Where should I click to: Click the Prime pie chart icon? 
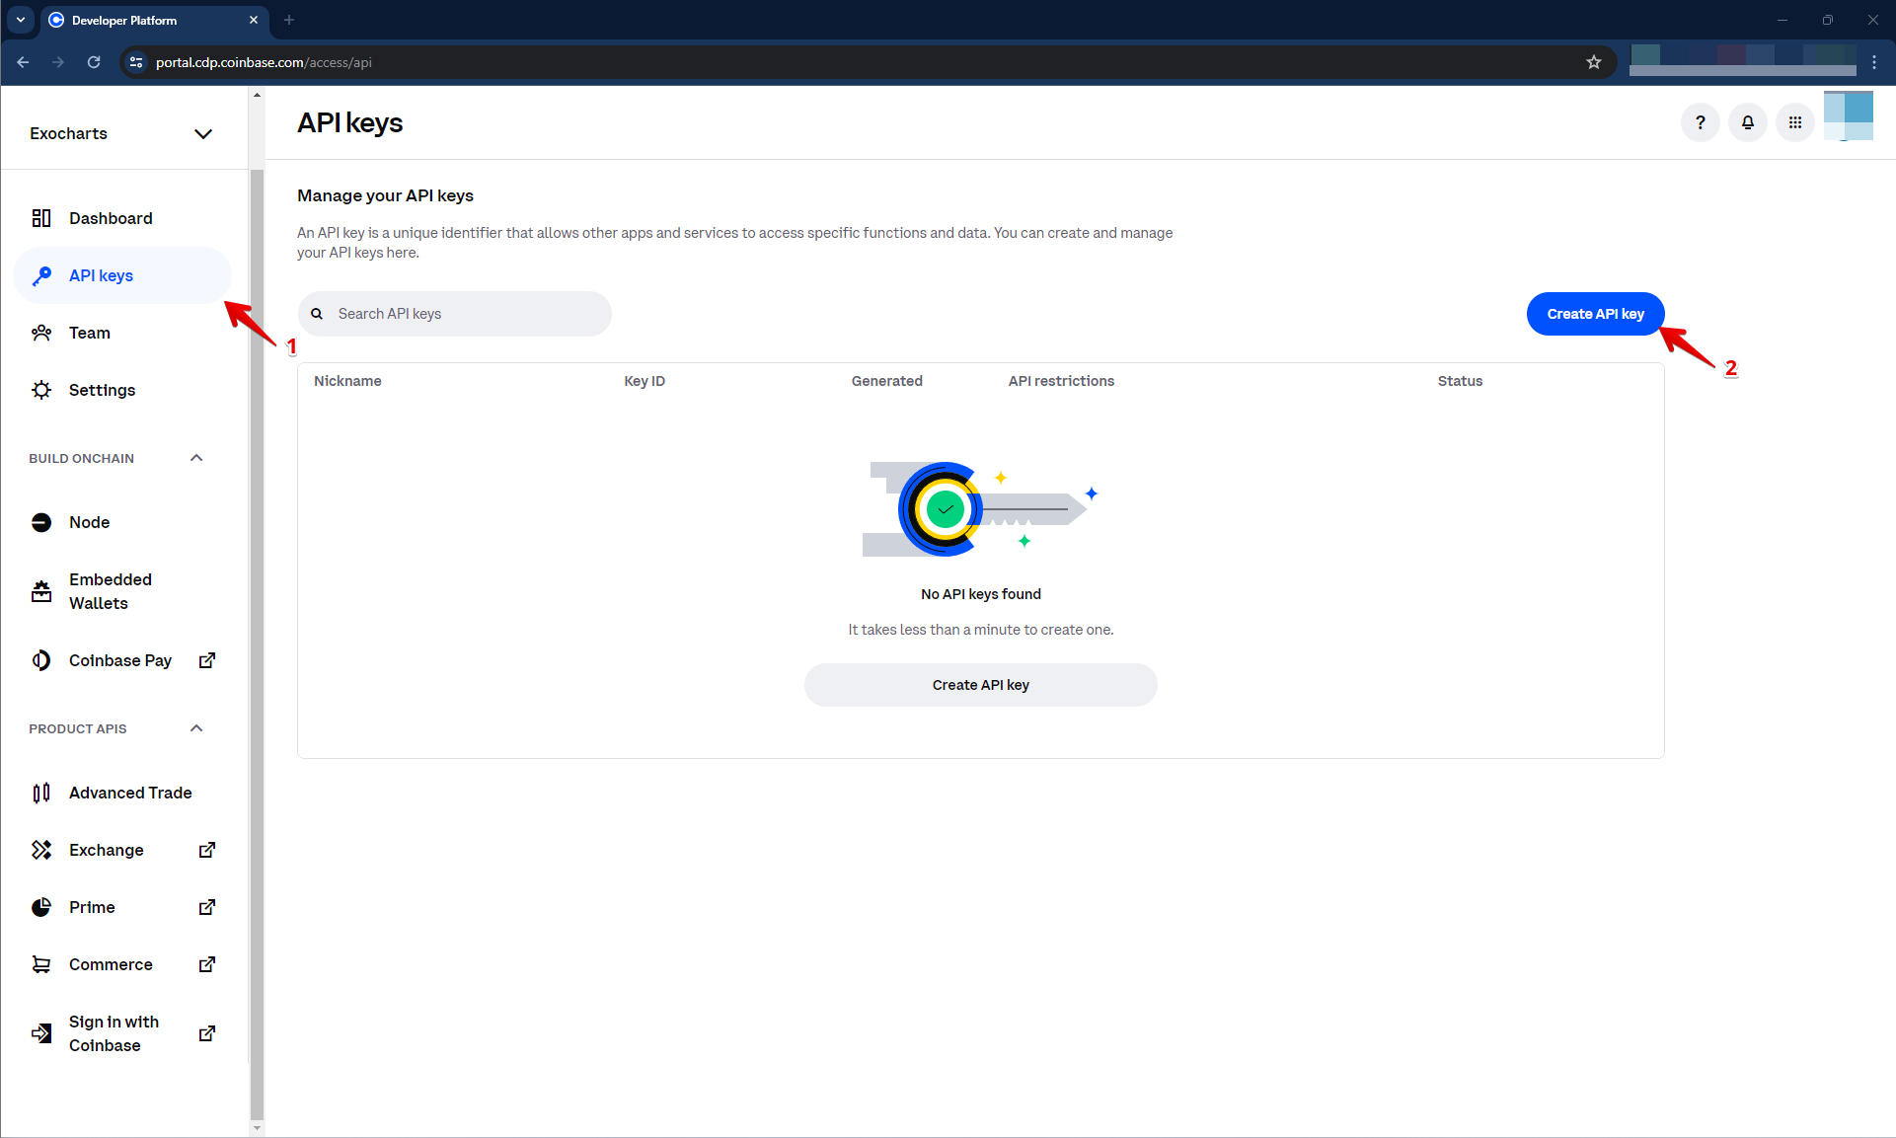point(41,907)
